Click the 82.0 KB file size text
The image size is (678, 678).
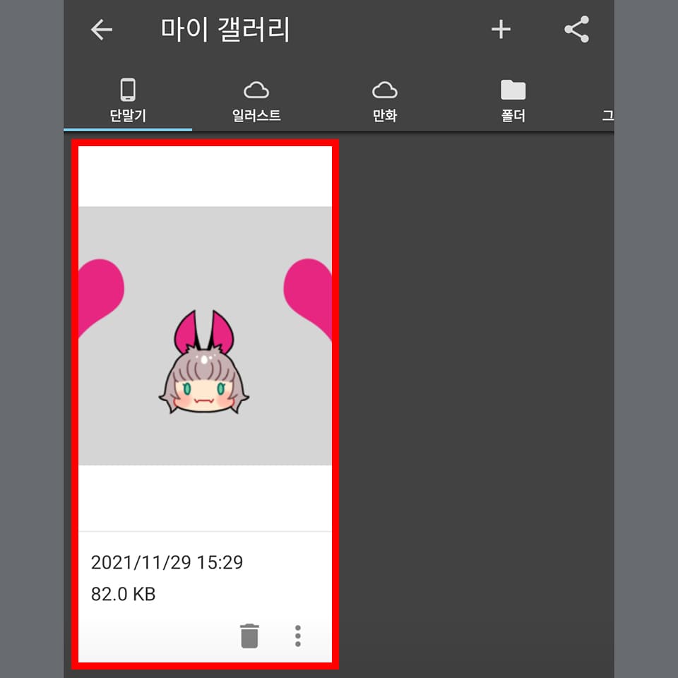tap(123, 594)
